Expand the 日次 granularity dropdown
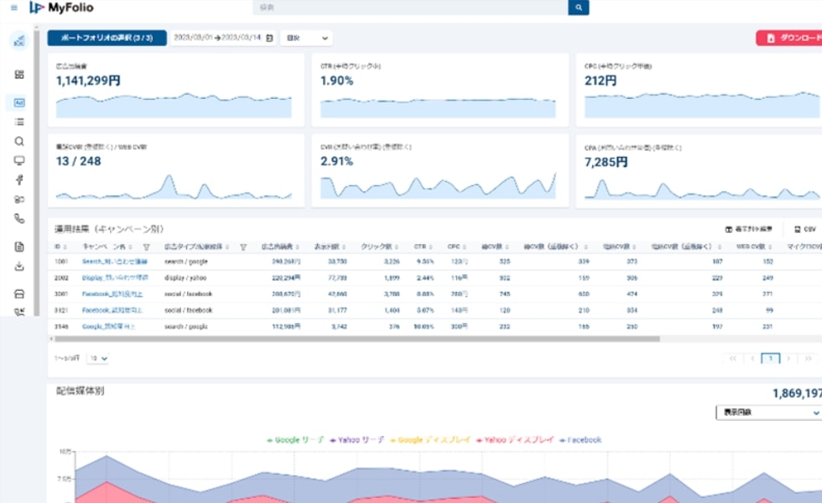 point(306,38)
